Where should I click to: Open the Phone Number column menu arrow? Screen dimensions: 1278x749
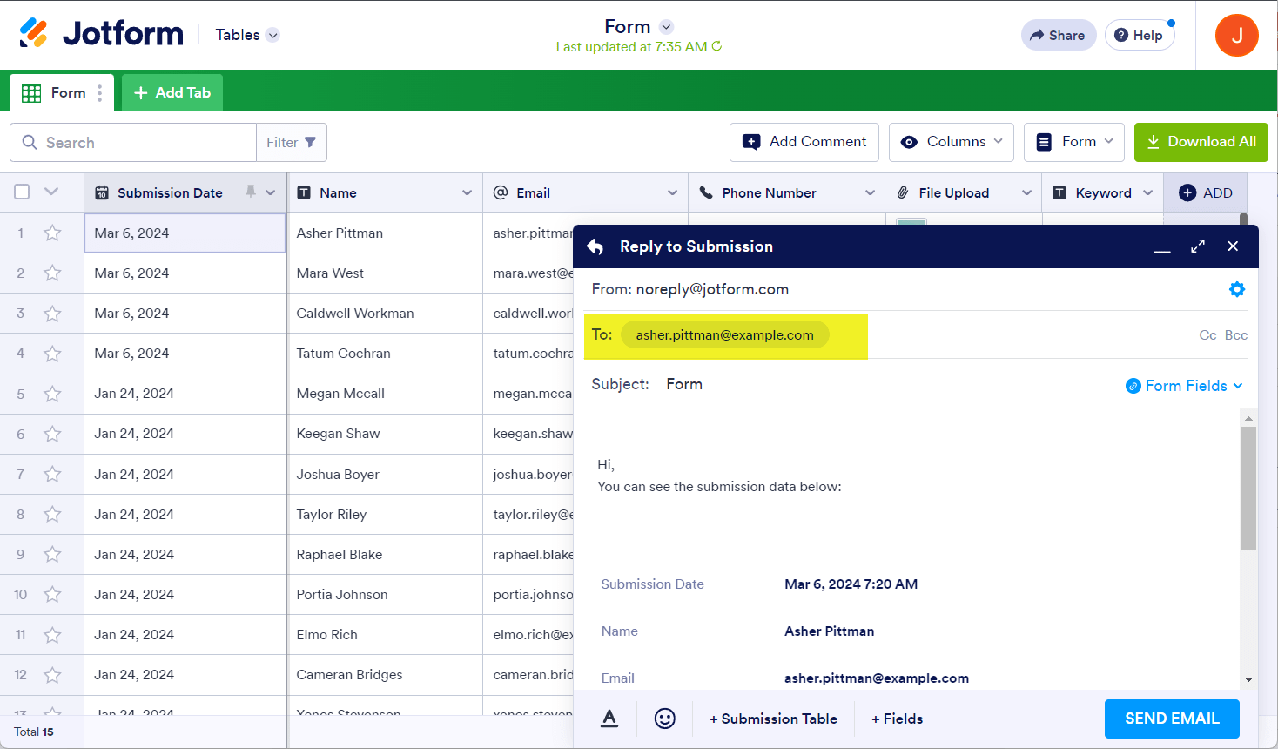tap(870, 192)
